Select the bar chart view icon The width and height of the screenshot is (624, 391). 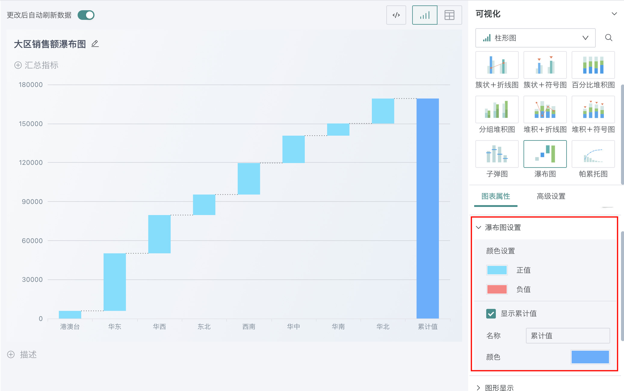coord(425,15)
